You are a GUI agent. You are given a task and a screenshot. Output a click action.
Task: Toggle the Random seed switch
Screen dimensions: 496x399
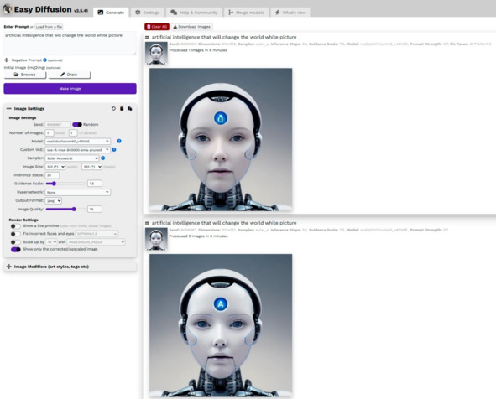(x=77, y=124)
